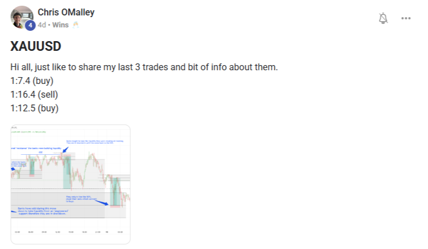Open the muted notification bell for this post
The width and height of the screenshot is (428, 249).
tap(383, 18)
